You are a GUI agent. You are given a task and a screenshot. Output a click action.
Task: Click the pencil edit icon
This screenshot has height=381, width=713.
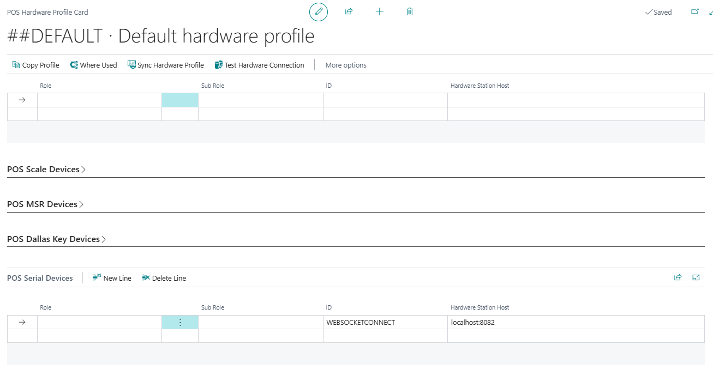[x=319, y=11]
